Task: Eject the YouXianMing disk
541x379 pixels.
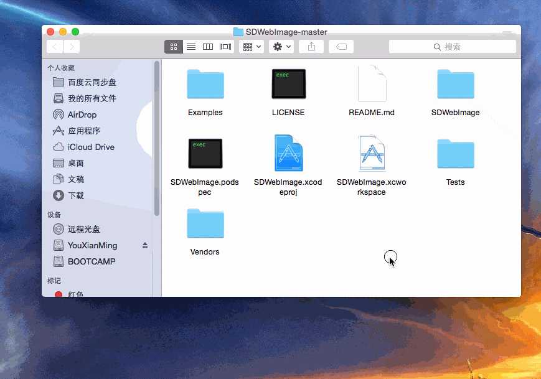Action: click(x=145, y=245)
